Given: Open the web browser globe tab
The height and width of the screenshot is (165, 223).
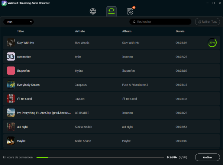Looking at the screenshot, I should pos(93,11).
